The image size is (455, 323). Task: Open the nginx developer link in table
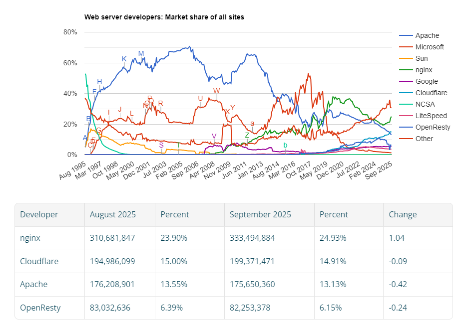coord(30,238)
